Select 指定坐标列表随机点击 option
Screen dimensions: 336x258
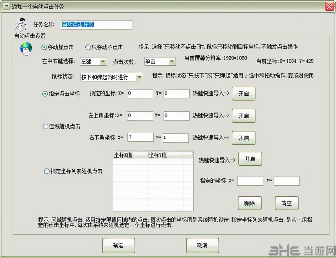[x=46, y=171]
